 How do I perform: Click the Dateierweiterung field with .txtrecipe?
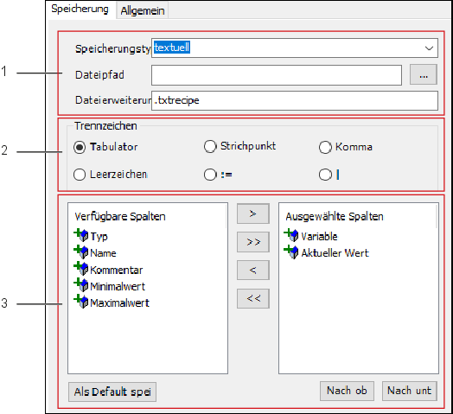[x=295, y=101]
